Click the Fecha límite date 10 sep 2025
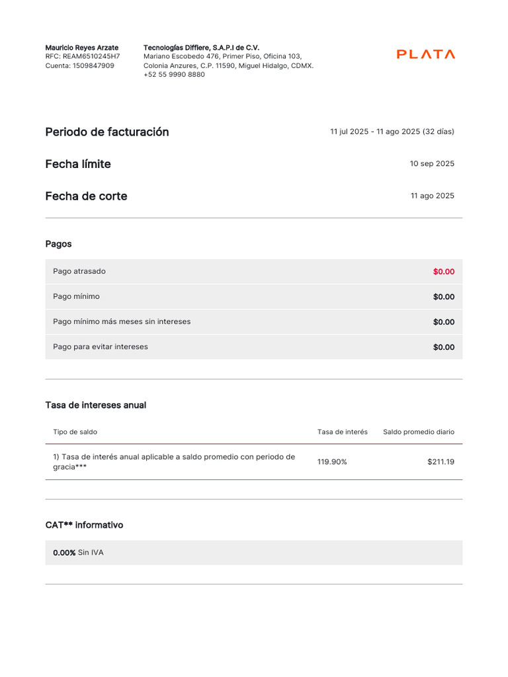Image resolution: width=508 pixels, height=677 pixels. [432, 164]
